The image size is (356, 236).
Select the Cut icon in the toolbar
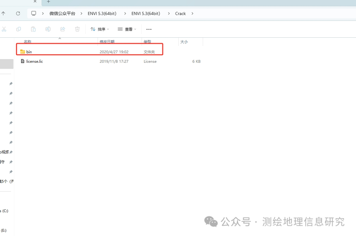tap(4, 29)
